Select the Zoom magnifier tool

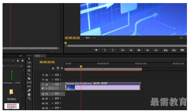point(29,98)
